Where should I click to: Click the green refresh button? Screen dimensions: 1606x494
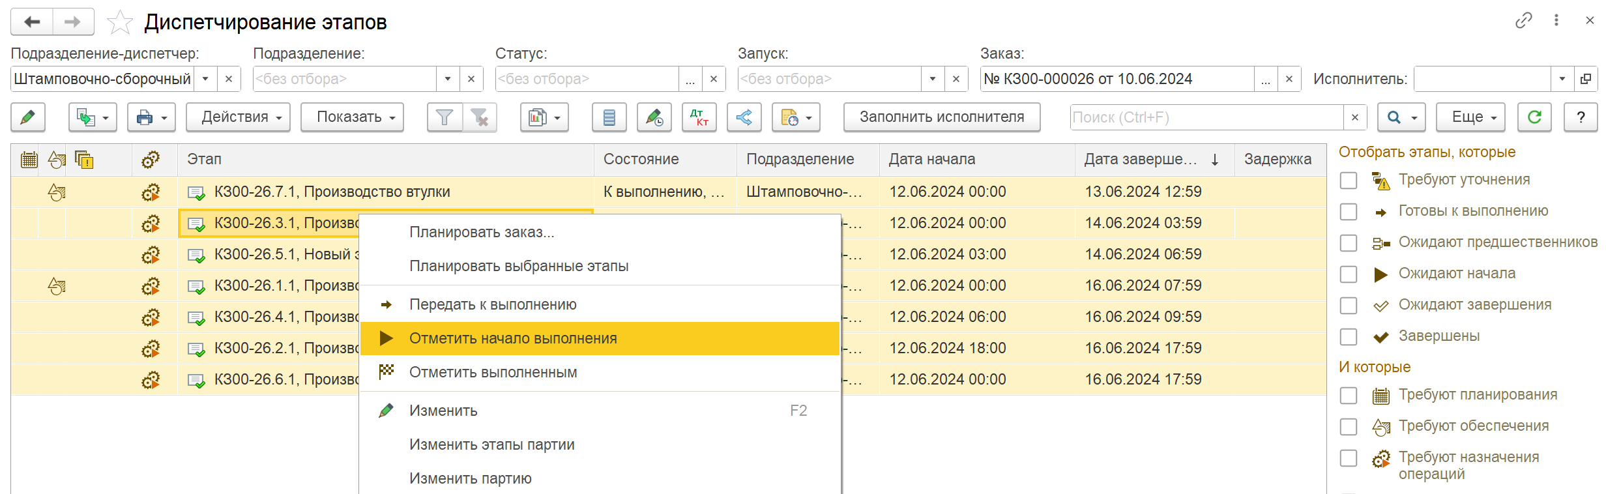pos(1534,117)
